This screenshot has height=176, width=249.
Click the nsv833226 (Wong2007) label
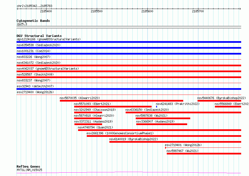tap(34, 57)
